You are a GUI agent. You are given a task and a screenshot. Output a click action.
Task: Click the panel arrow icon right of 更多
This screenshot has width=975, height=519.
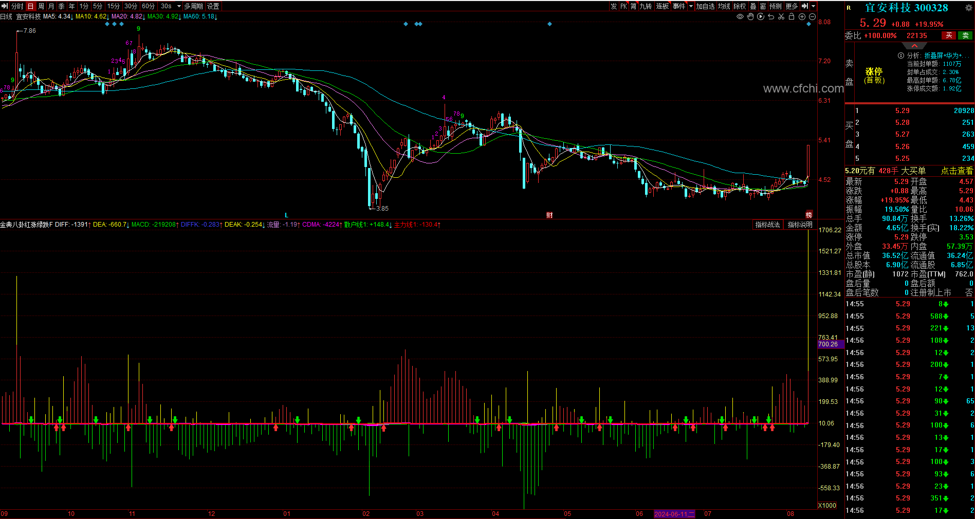click(x=805, y=6)
